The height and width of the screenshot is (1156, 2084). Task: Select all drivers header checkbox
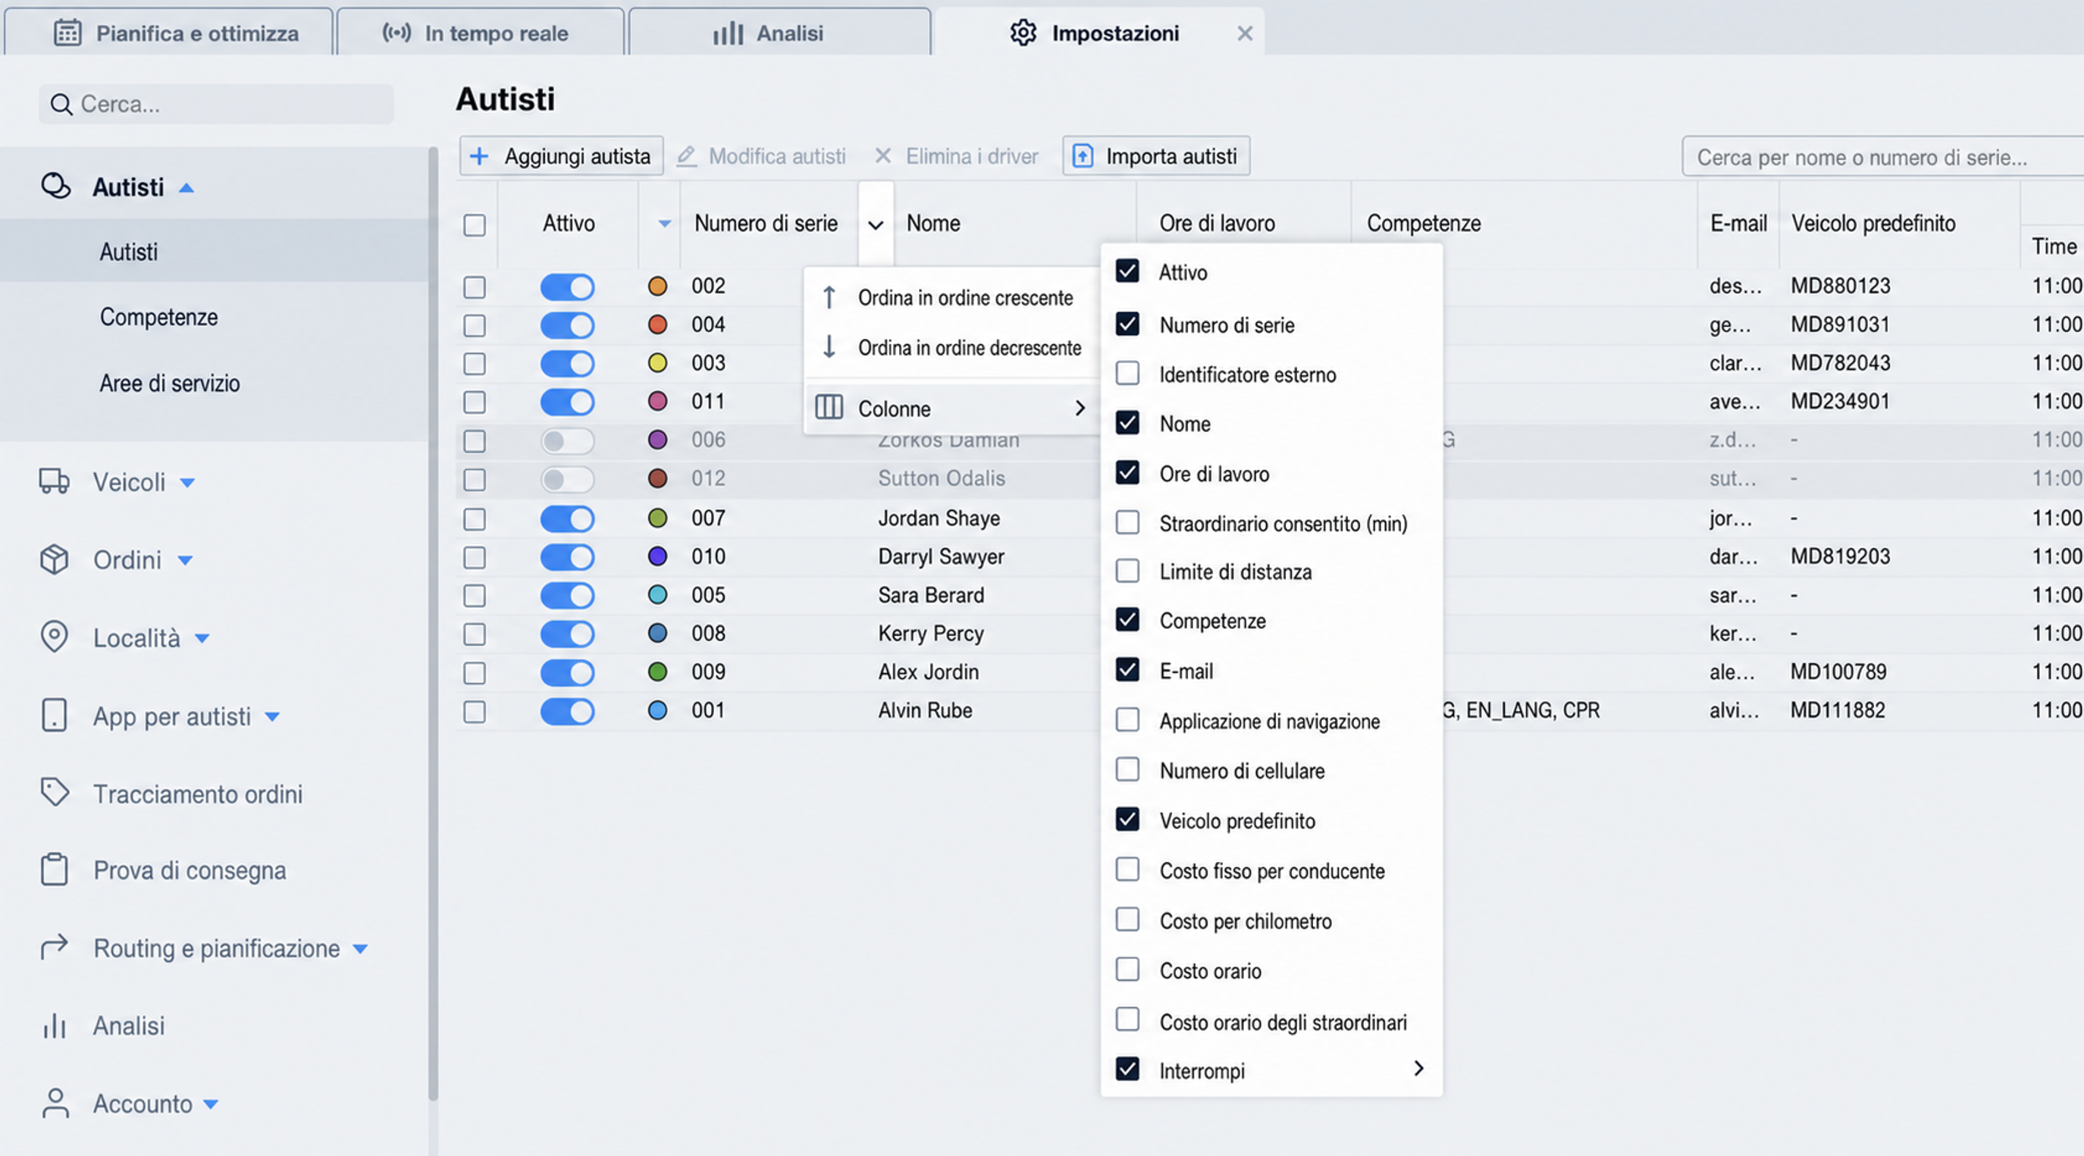474,224
